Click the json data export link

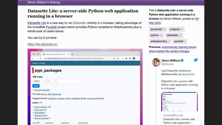point(45,94)
